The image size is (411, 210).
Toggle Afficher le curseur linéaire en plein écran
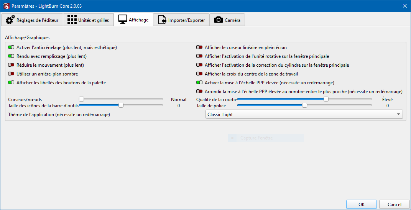(x=199, y=48)
